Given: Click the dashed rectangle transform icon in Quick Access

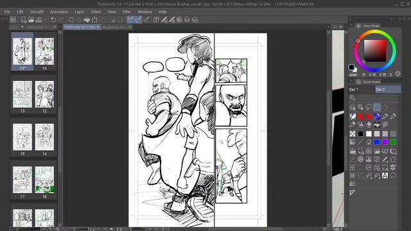Looking at the screenshot, I should pos(393,159).
